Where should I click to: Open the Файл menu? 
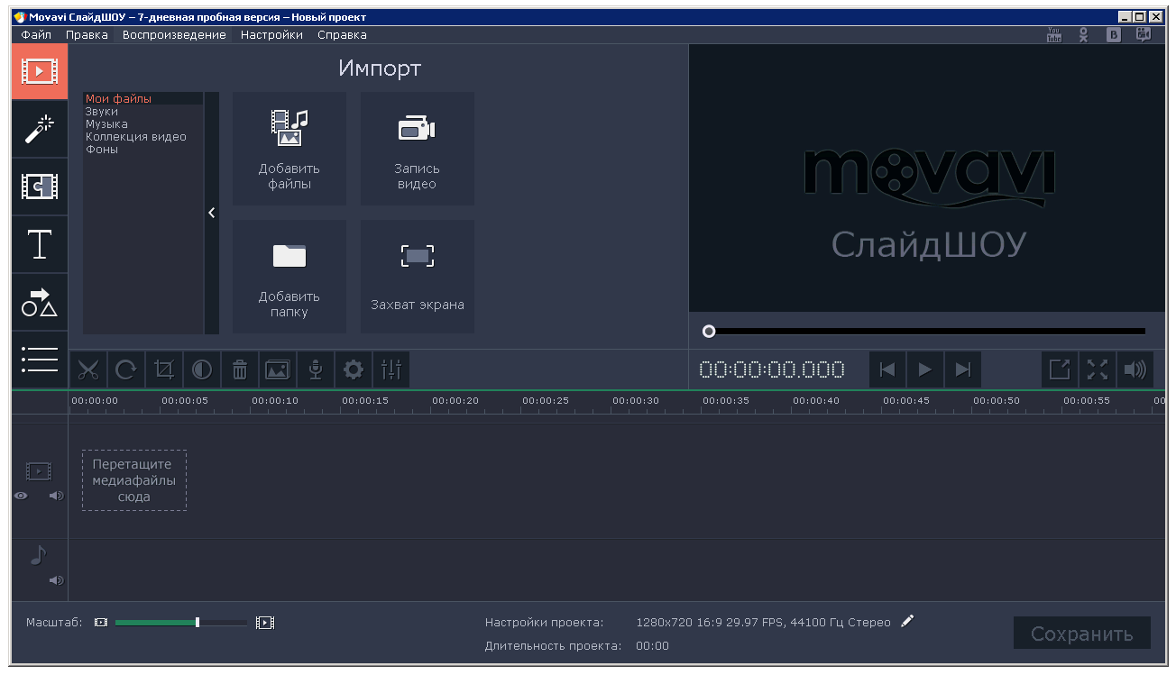pyautogui.click(x=36, y=35)
